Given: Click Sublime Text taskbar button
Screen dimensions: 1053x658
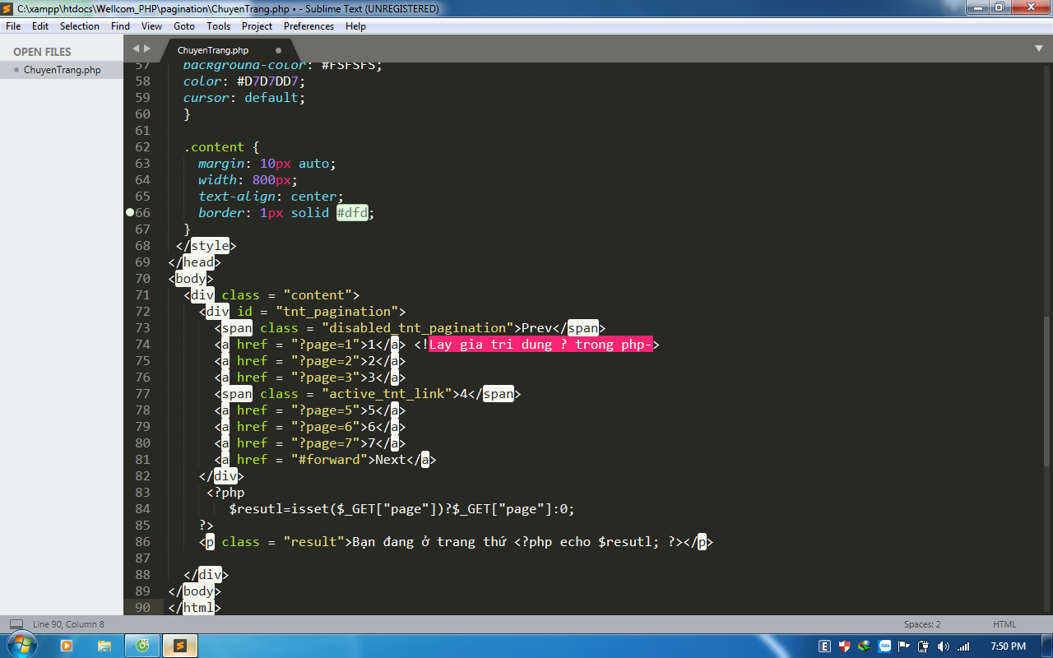Looking at the screenshot, I should (x=180, y=646).
